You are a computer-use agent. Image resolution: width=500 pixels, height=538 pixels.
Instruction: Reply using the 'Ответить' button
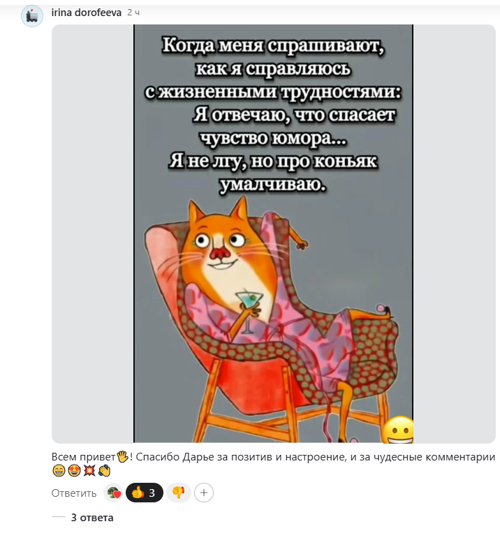pos(74,493)
